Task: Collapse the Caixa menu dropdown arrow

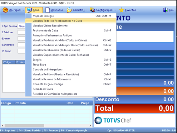Action: [x=42, y=10]
